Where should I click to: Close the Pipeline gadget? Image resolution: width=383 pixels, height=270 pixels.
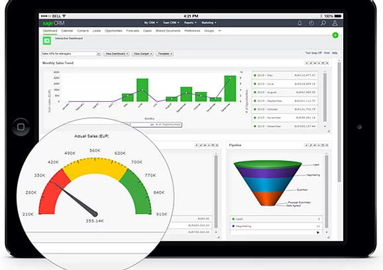(327, 145)
